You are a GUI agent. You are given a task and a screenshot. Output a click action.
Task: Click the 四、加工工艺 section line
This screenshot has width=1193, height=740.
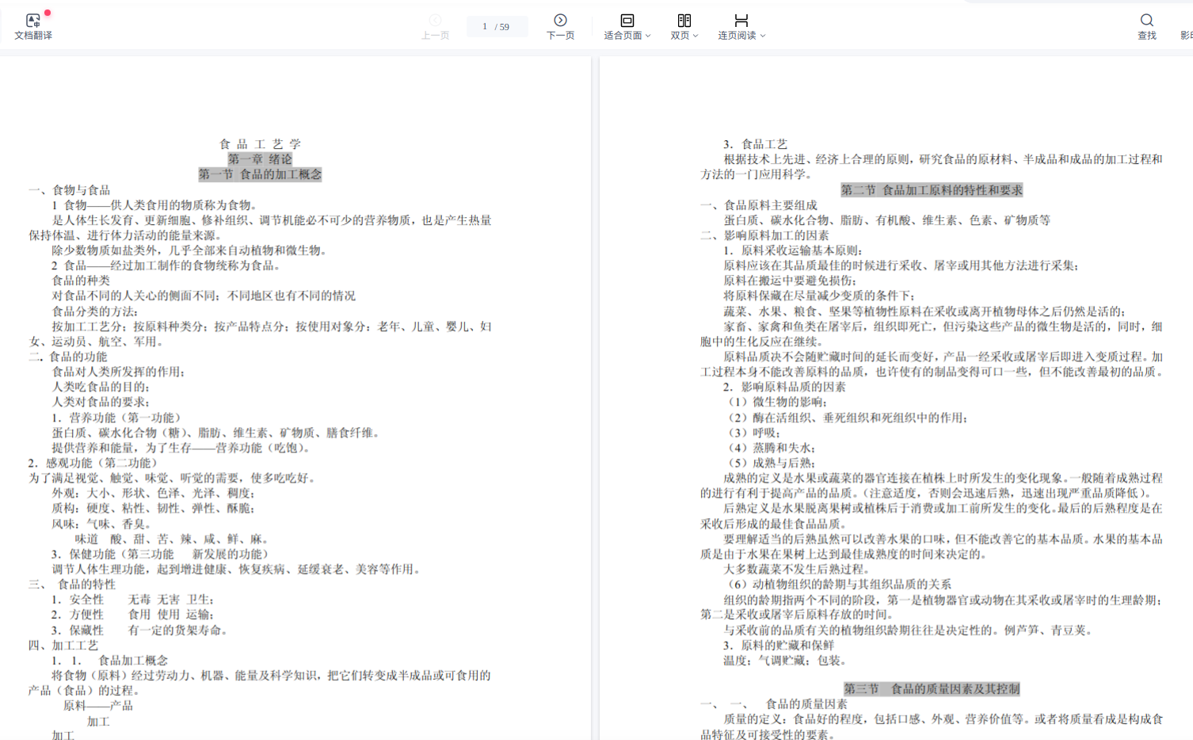(63, 645)
